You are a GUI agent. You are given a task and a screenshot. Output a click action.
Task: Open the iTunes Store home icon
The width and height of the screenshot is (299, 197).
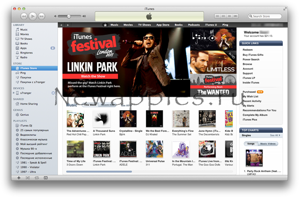click(105, 25)
